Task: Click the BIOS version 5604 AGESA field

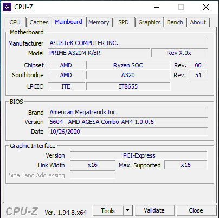Action: point(128,122)
